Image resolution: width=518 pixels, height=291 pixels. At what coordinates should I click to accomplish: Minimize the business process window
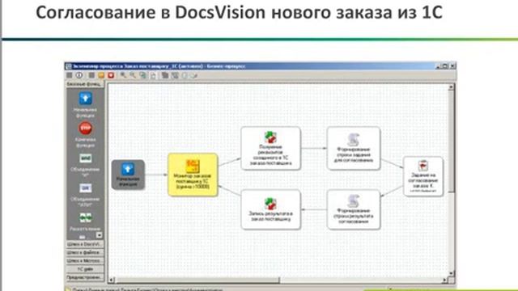pyautogui.click(x=439, y=66)
